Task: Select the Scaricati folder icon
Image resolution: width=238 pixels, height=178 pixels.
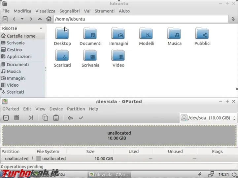Action: click(62, 55)
